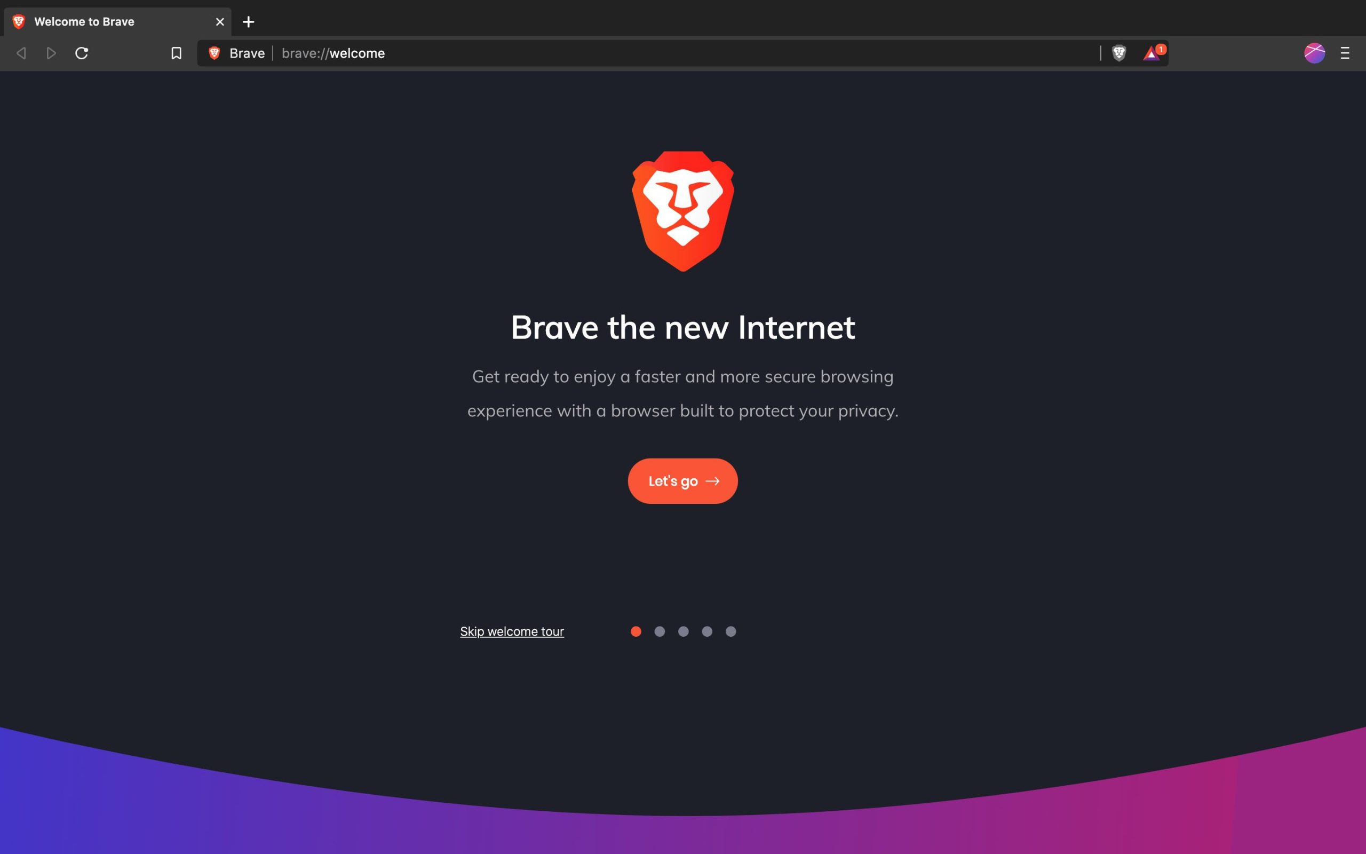Click the 'Skip welcome tour' link
Viewport: 1366px width, 854px height.
511,631
